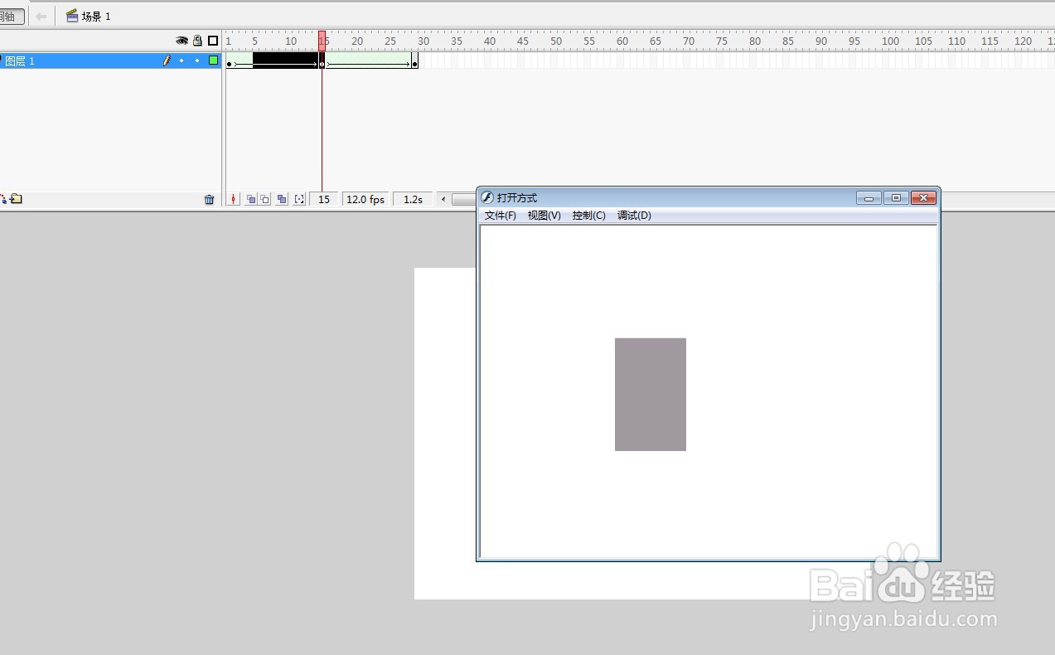Click the Scene 1 clapperboard icon

coord(72,16)
